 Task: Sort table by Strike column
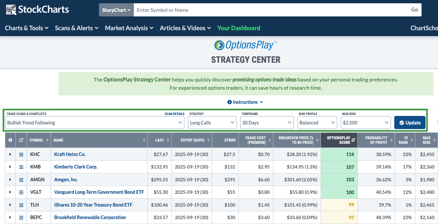tap(225, 140)
